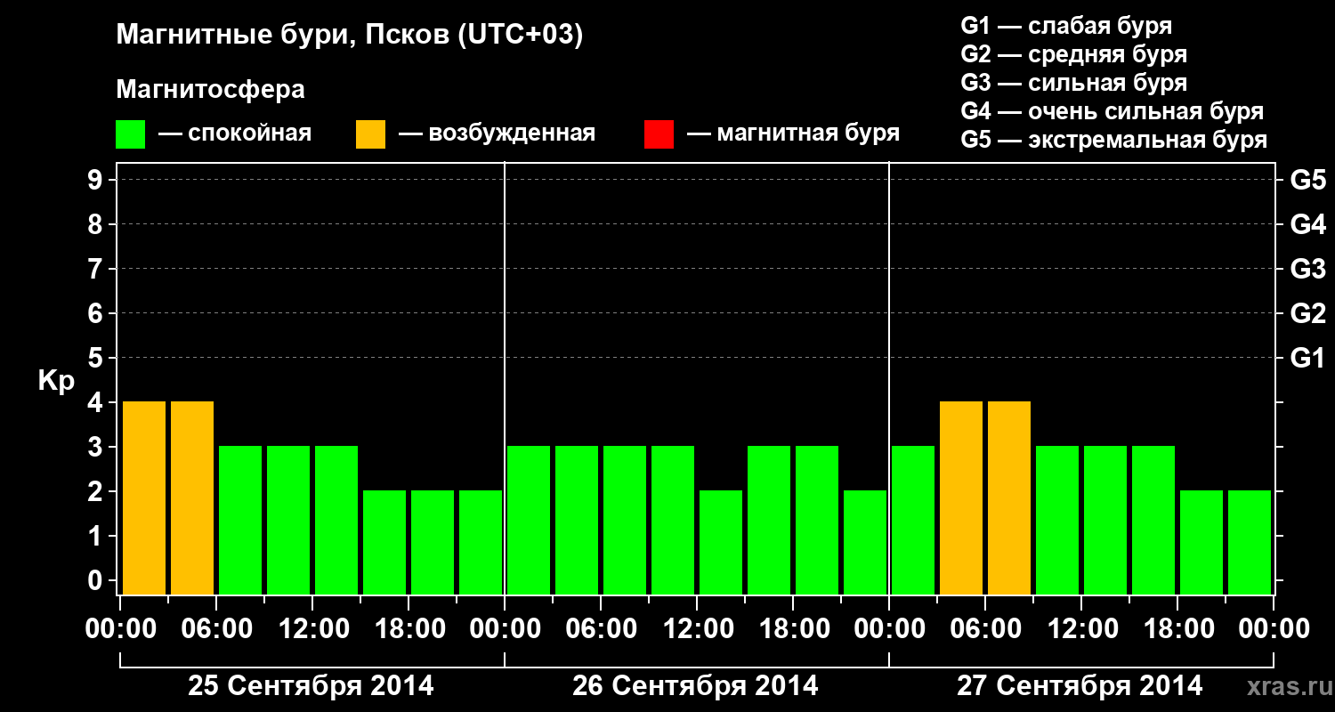The height and width of the screenshot is (712, 1335).
Task: Click the orange 'возбужденная' legend swatch
Action: coord(370,133)
